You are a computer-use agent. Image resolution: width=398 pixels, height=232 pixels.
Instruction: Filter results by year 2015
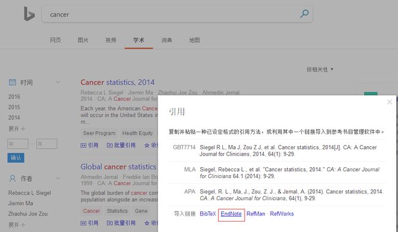[x=14, y=107]
